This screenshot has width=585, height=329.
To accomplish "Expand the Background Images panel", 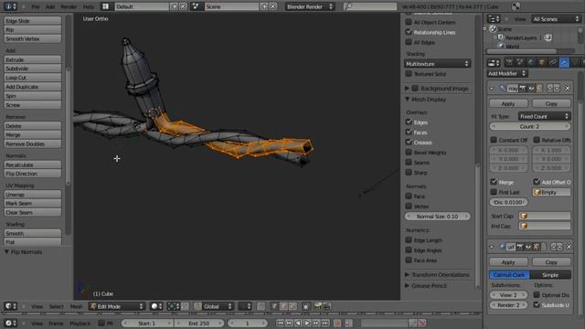I will click(x=407, y=89).
